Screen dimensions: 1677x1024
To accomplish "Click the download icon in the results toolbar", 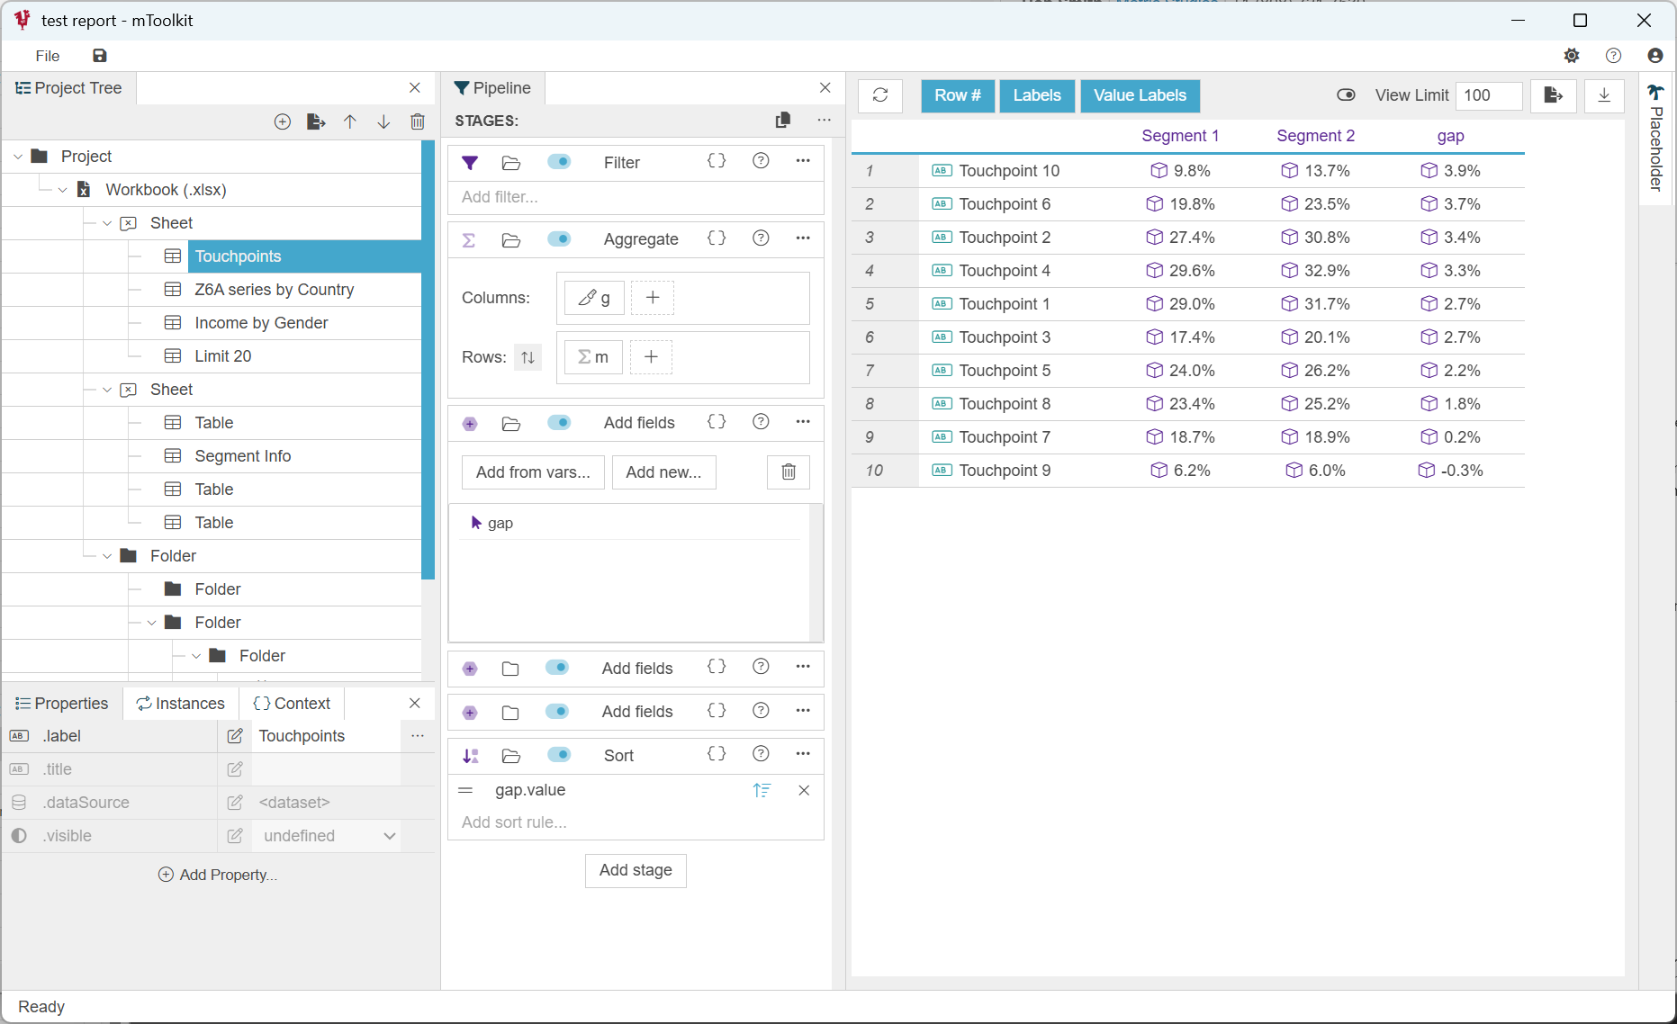I will pos(1604,95).
